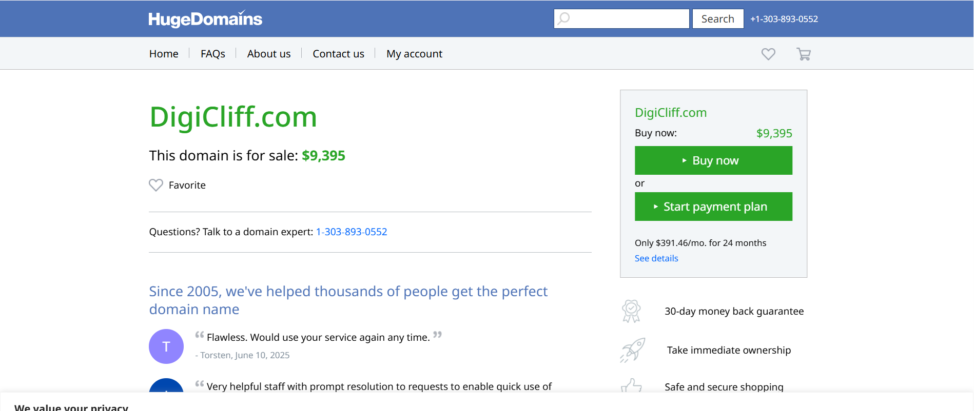Screen dimensions: 974x411
Task: Open the favorites heart icon in navbar
Action: tap(768, 54)
